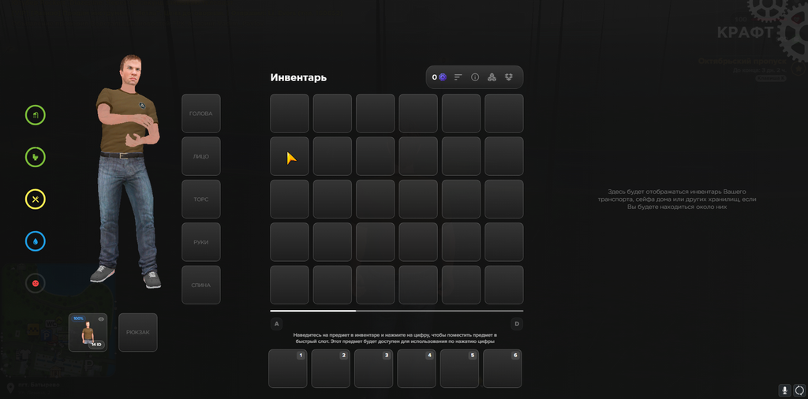Click the three stacked cubes icon
808x399 pixels.
[492, 77]
